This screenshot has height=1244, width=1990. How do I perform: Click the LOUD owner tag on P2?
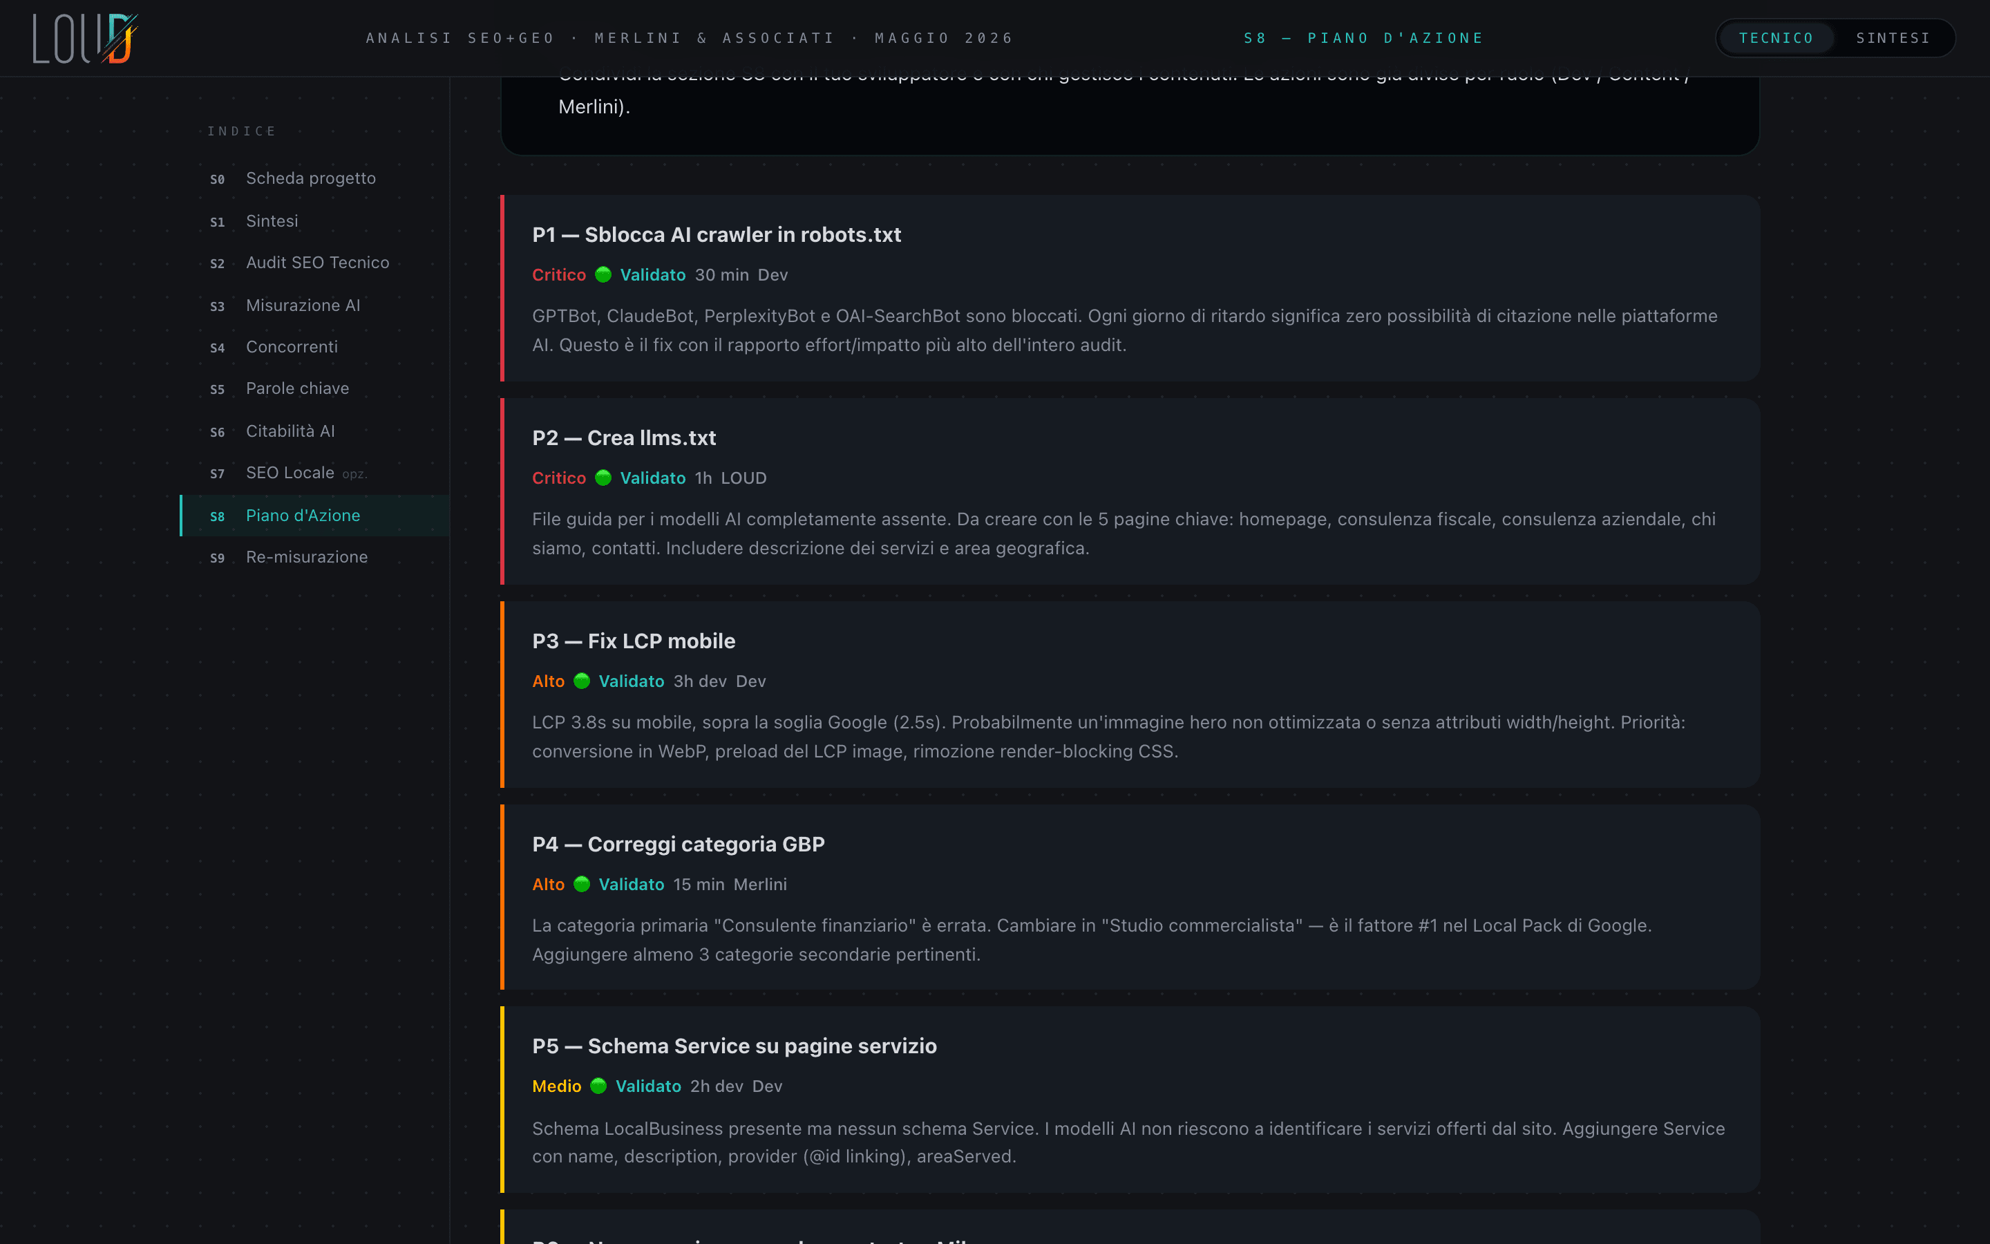(743, 478)
